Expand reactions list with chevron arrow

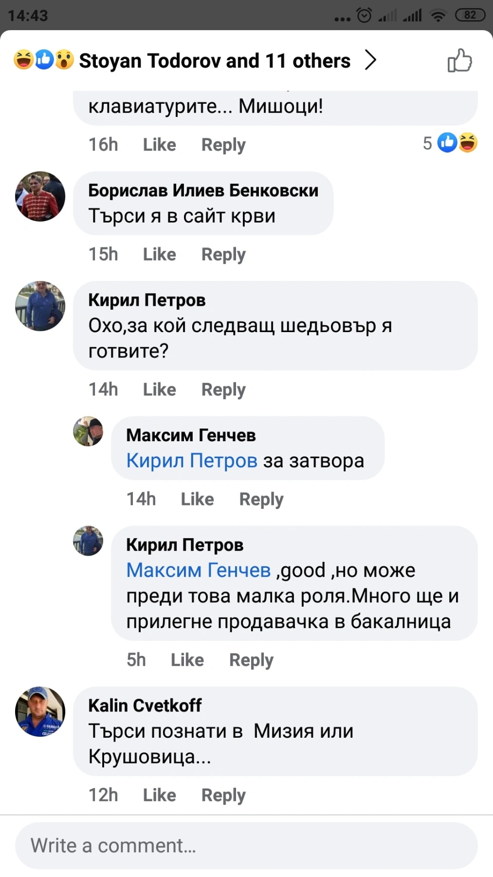[371, 60]
